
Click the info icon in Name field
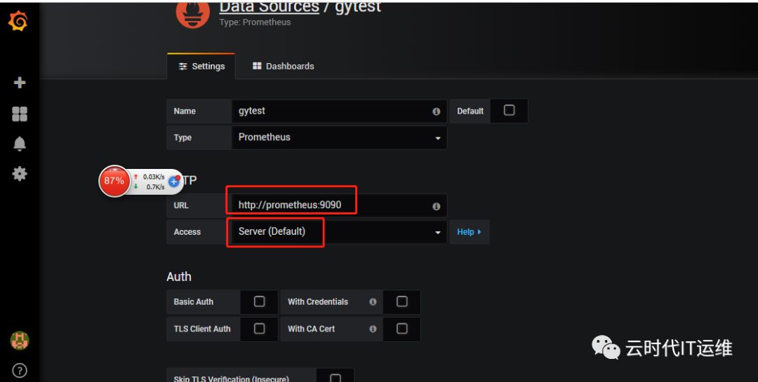pyautogui.click(x=436, y=111)
